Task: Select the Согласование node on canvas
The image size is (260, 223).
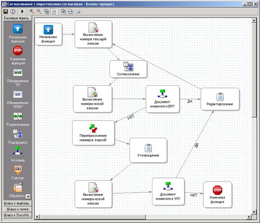Action: pos(128,69)
